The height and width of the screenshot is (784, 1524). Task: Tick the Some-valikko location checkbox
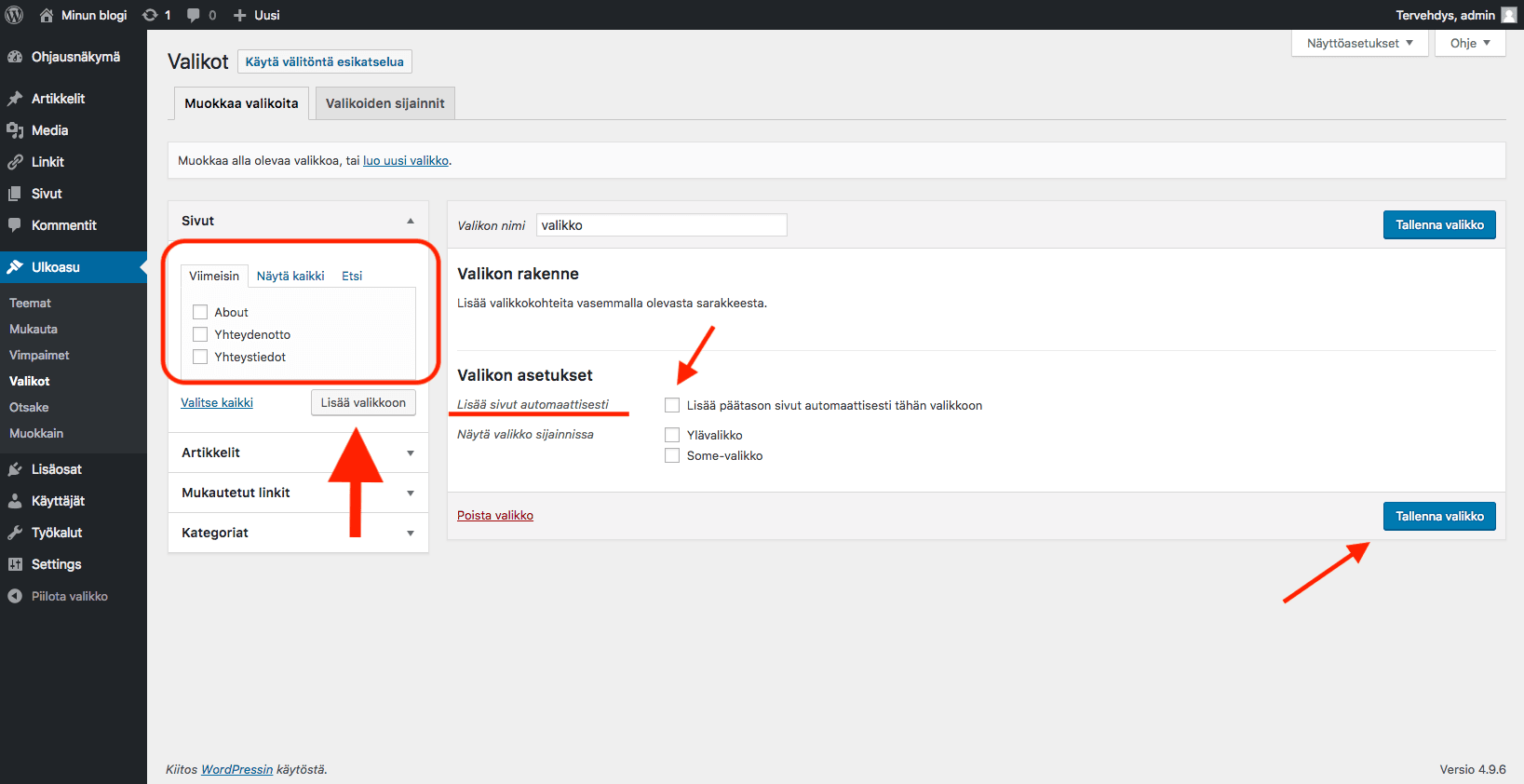[672, 455]
